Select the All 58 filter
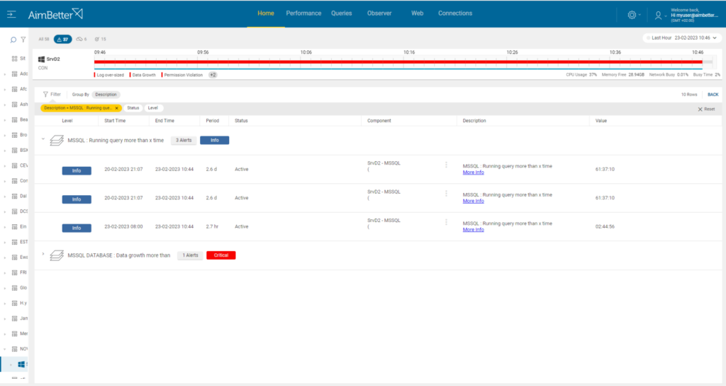 pos(44,40)
